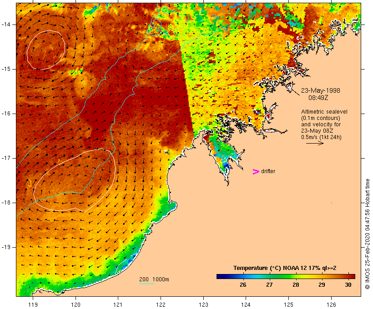This screenshot has height=309, width=373.
Task: Click the time label 08:49Z
Action: coord(318,98)
